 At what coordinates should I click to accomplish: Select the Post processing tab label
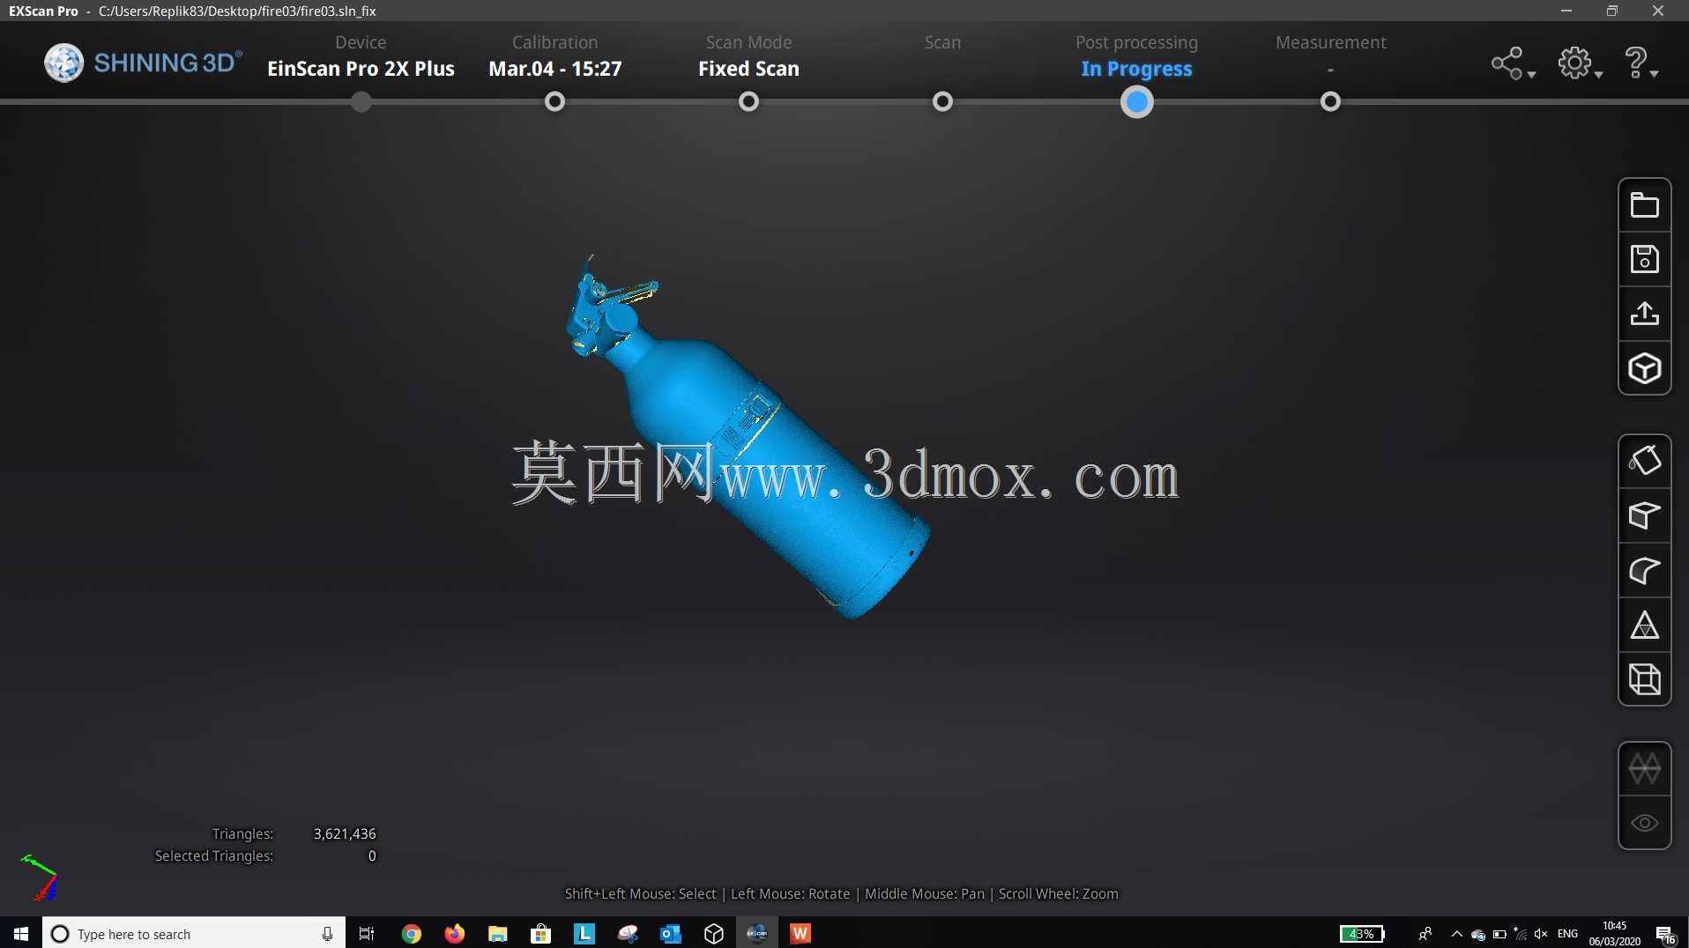tap(1136, 43)
